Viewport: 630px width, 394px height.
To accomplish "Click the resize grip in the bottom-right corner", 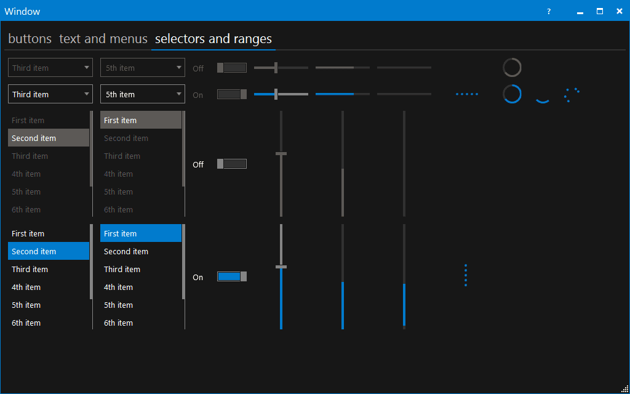I will point(624,388).
